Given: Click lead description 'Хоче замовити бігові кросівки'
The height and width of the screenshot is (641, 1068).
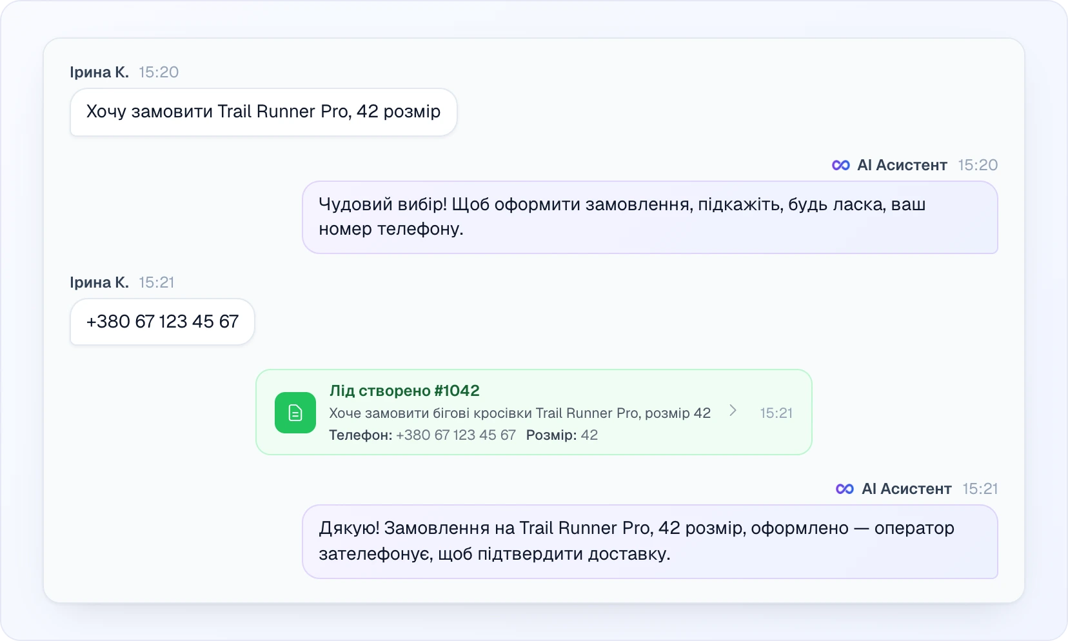Looking at the screenshot, I should coord(520,413).
